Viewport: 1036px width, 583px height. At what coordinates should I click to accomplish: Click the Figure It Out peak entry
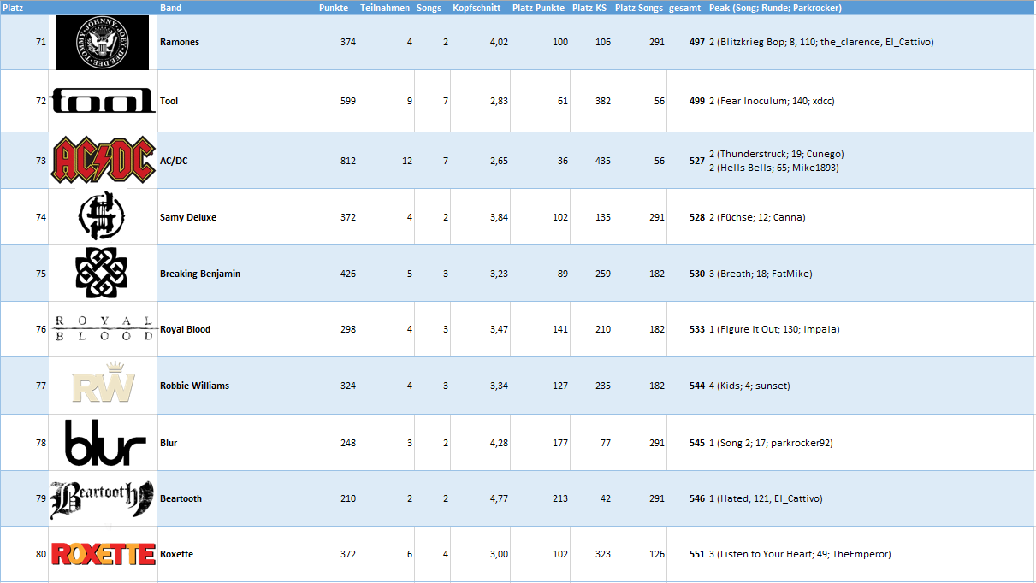point(774,329)
